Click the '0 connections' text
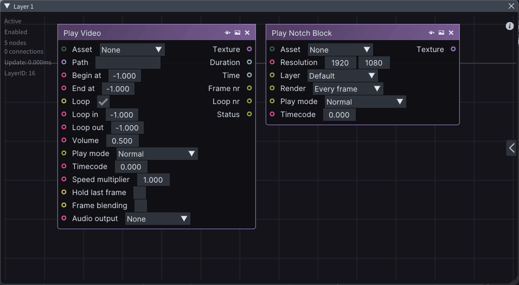519x285 pixels. [x=24, y=51]
